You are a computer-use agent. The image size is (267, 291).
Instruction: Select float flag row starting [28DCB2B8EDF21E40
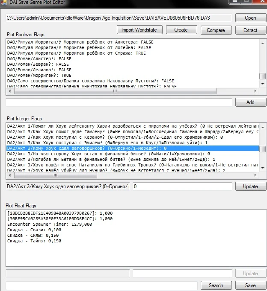[x=136, y=213]
